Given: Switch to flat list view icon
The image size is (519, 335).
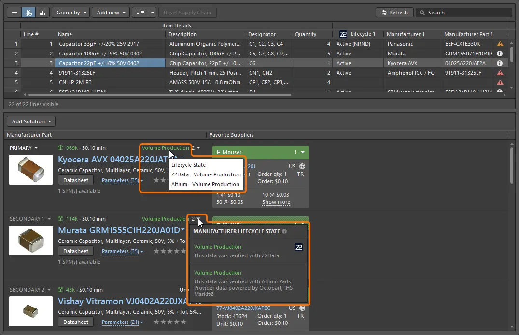Looking at the screenshot, I should (x=14, y=13).
